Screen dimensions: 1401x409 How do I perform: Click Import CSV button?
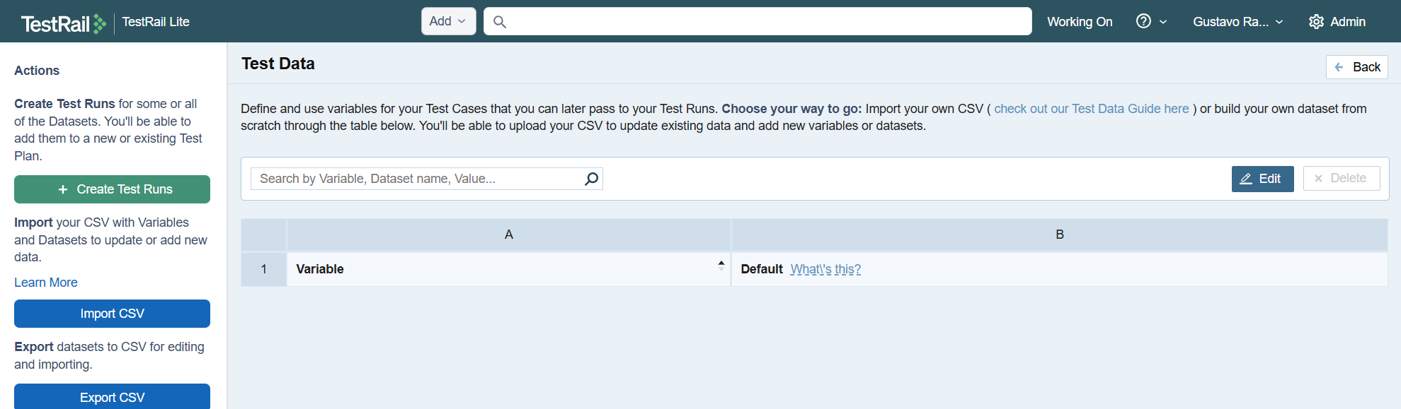coord(112,314)
